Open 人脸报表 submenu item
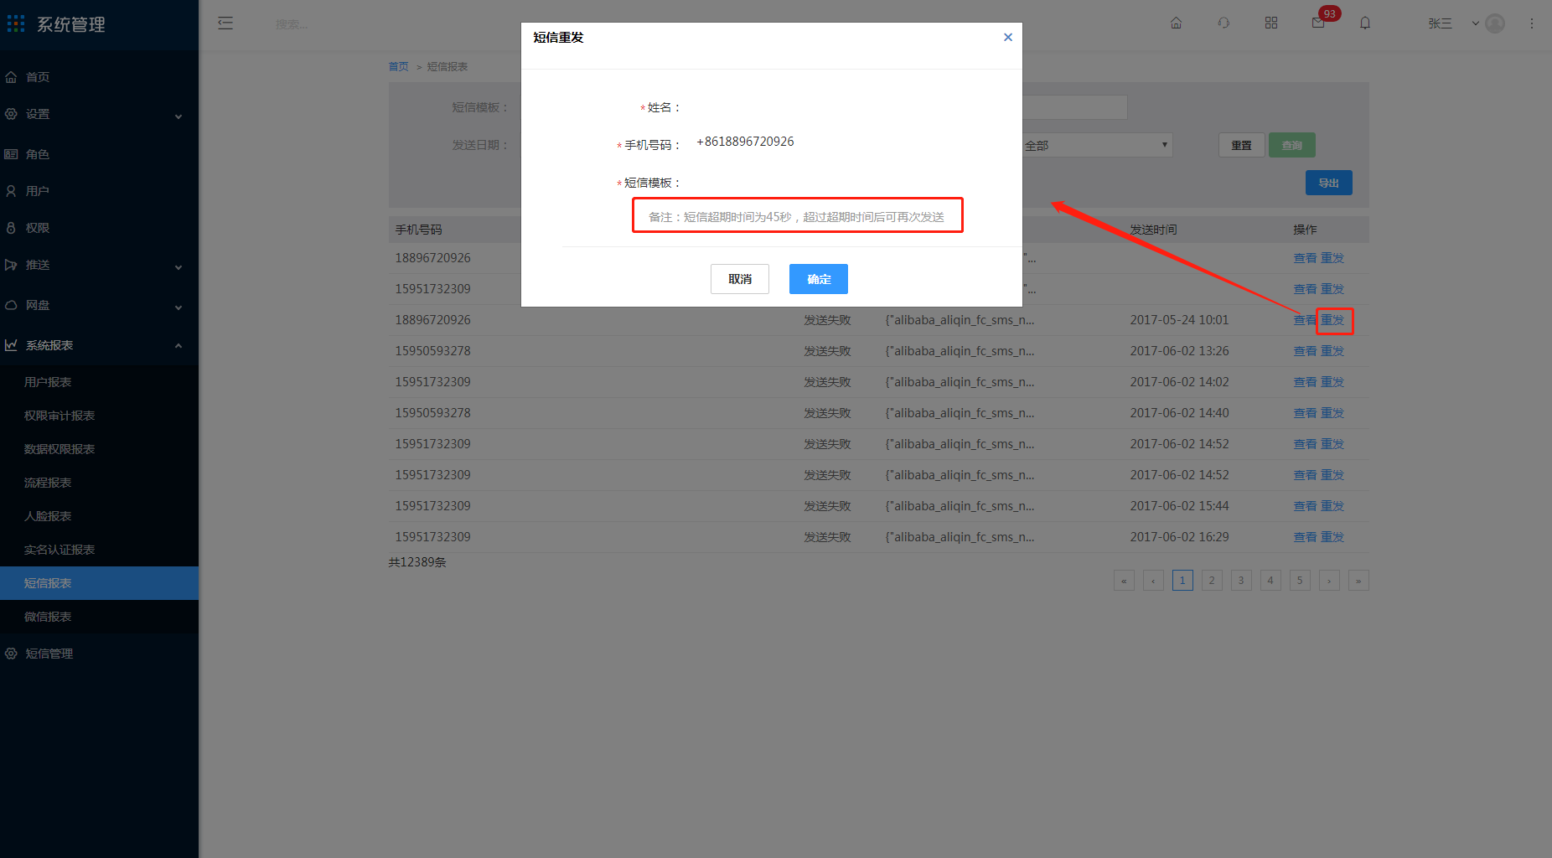The image size is (1552, 858). pos(99,516)
